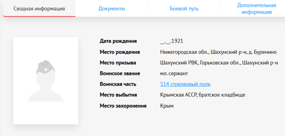Select the birth date value ending in 1921
285x136 pixels.
pos(172,41)
